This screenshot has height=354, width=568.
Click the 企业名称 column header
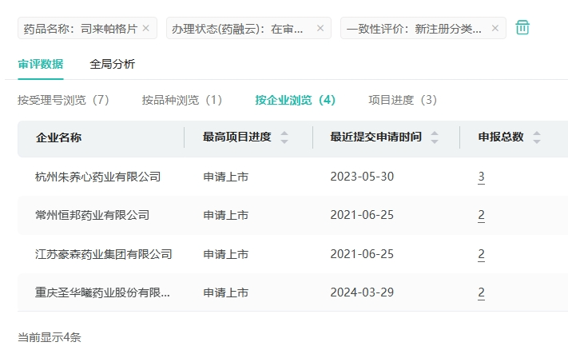point(58,137)
